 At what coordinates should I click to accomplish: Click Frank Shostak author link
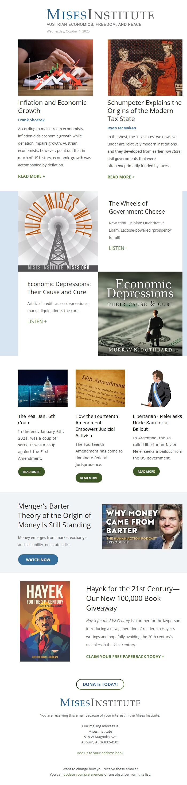pyautogui.click(x=31, y=120)
